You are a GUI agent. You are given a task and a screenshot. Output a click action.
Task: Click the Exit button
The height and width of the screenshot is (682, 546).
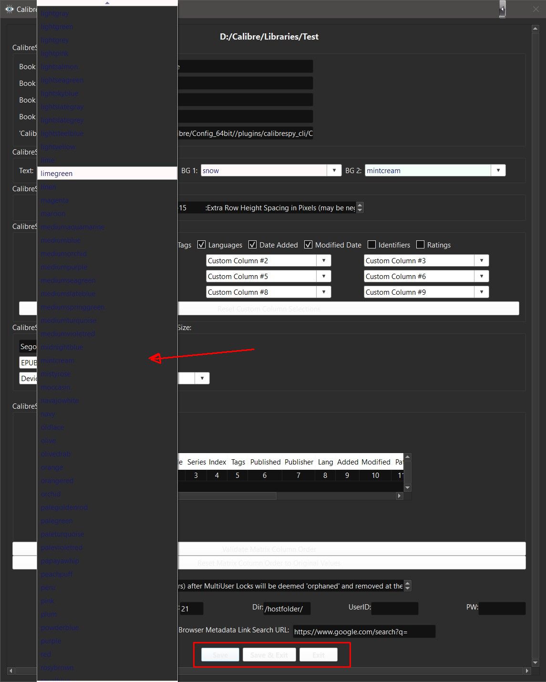click(319, 655)
